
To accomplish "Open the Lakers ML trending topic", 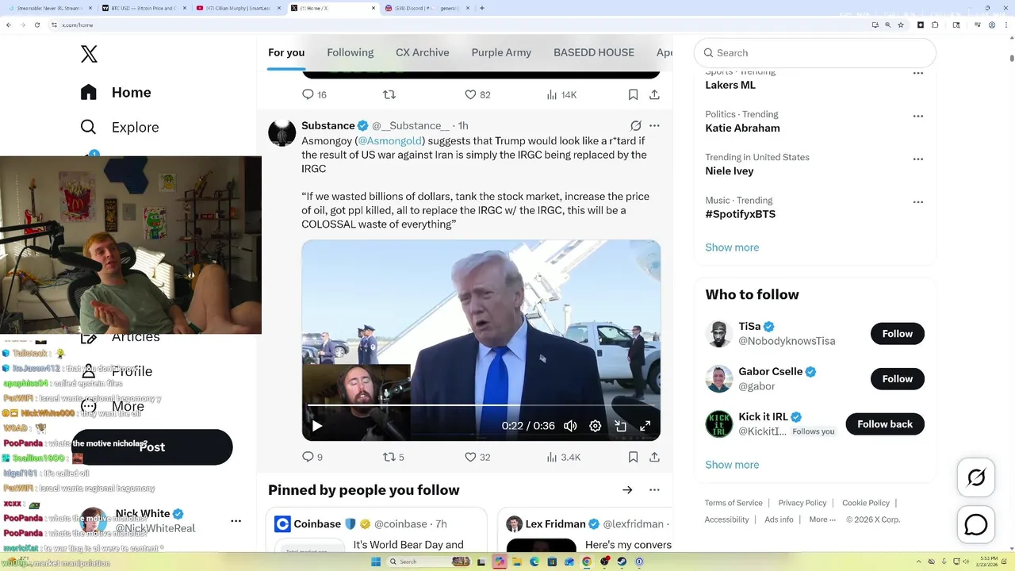I will (x=730, y=85).
